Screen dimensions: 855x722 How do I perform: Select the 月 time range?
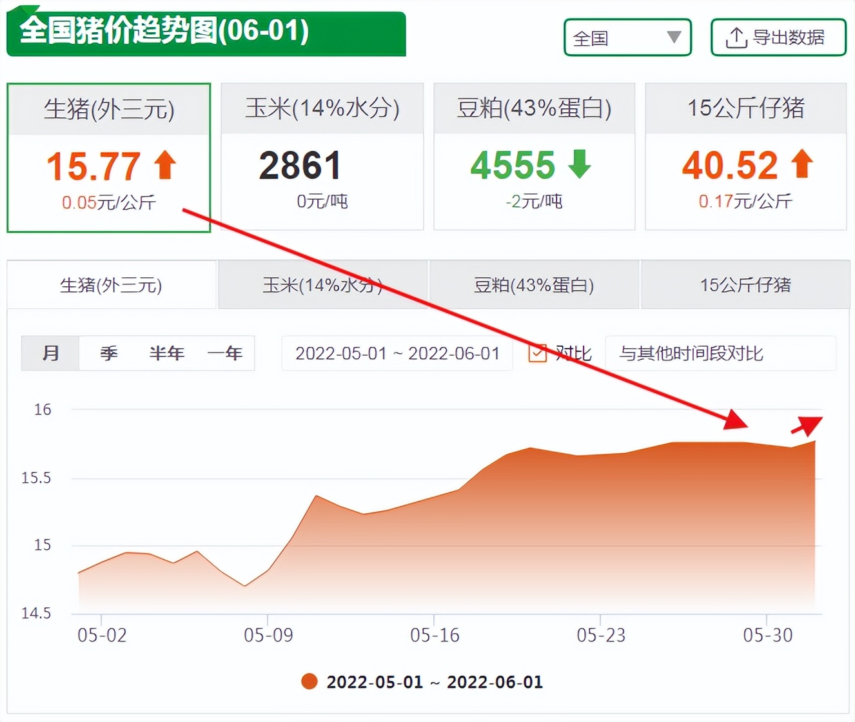point(50,353)
